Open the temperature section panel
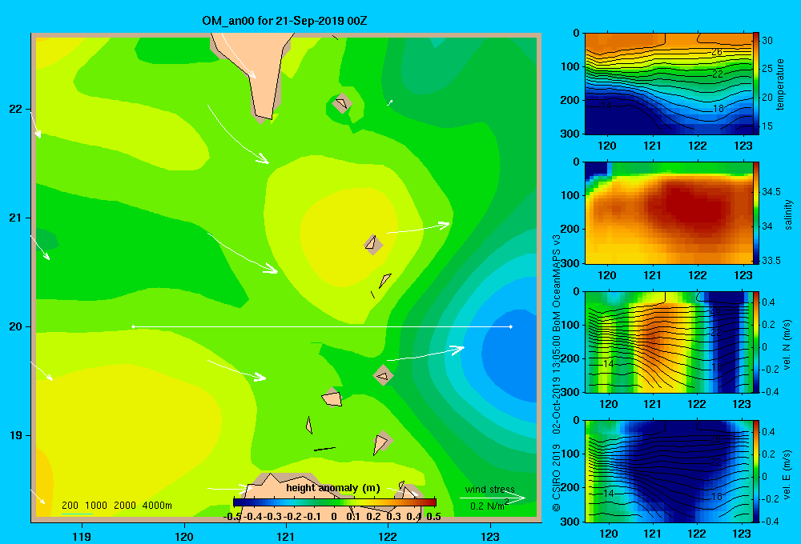 point(669,84)
